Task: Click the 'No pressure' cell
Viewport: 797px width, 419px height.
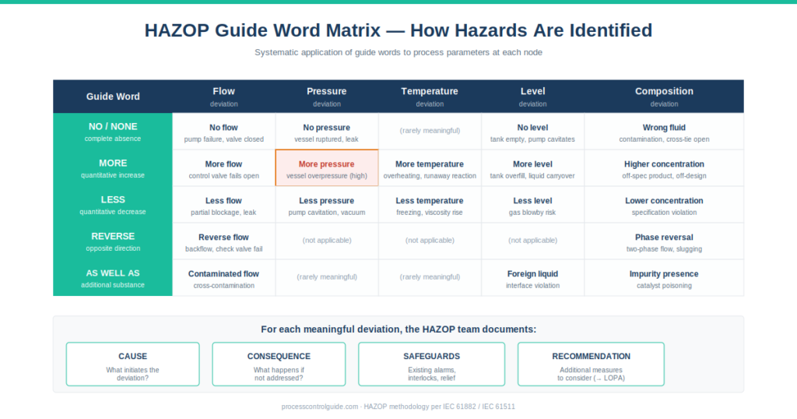Action: (327, 131)
